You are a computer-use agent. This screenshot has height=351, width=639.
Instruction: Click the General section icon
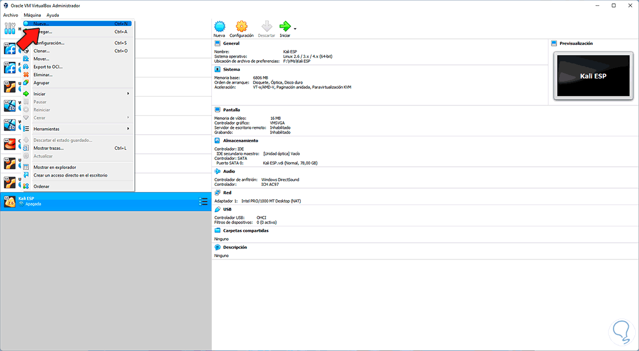(217, 44)
